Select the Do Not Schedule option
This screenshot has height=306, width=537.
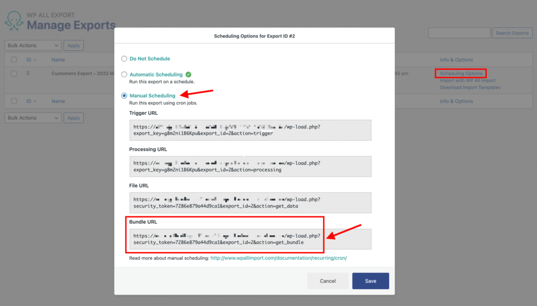124,59
